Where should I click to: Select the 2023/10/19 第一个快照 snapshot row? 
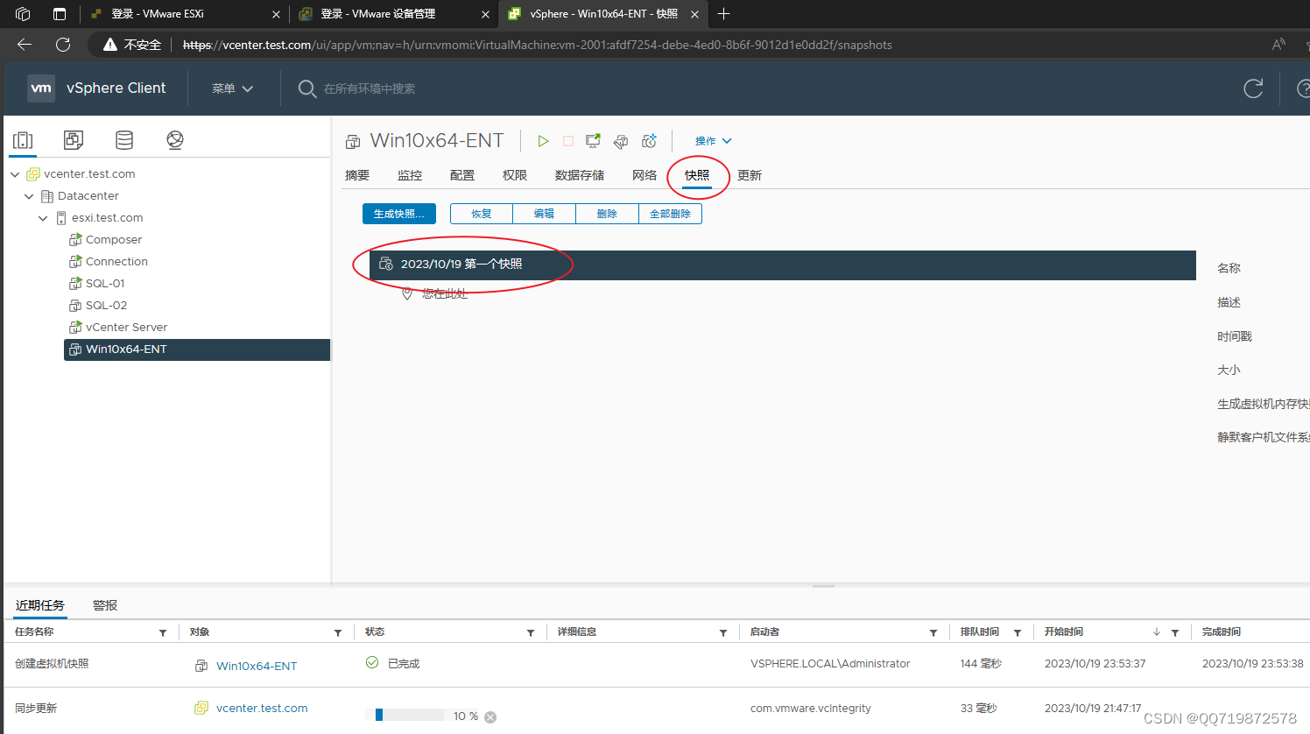tap(783, 265)
